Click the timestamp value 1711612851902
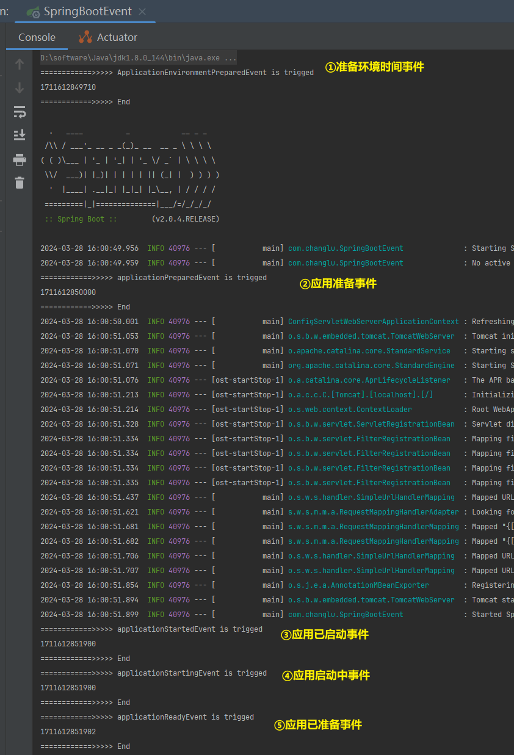The image size is (514, 755). [68, 732]
